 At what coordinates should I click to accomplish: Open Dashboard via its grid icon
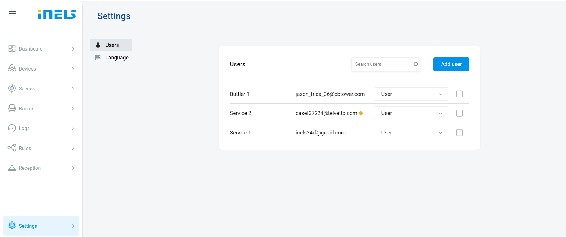(12, 49)
